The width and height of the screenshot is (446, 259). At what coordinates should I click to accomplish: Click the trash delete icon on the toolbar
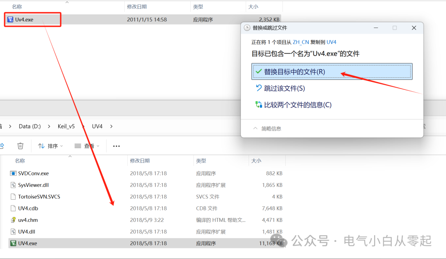[21, 146]
